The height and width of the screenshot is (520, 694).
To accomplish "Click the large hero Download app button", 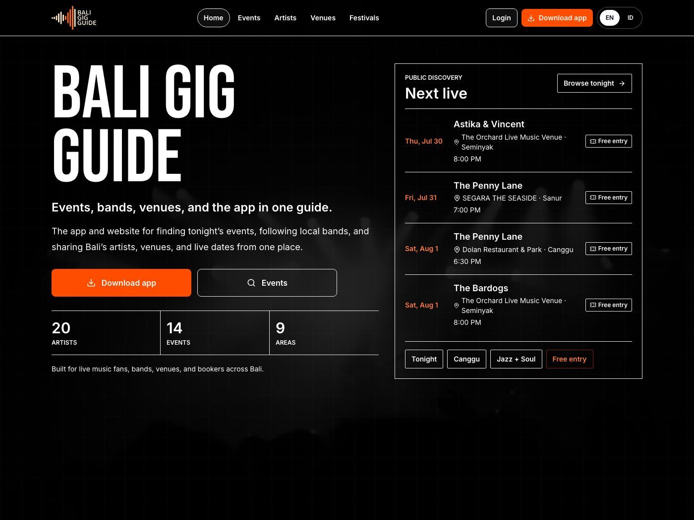I will pyautogui.click(x=121, y=283).
